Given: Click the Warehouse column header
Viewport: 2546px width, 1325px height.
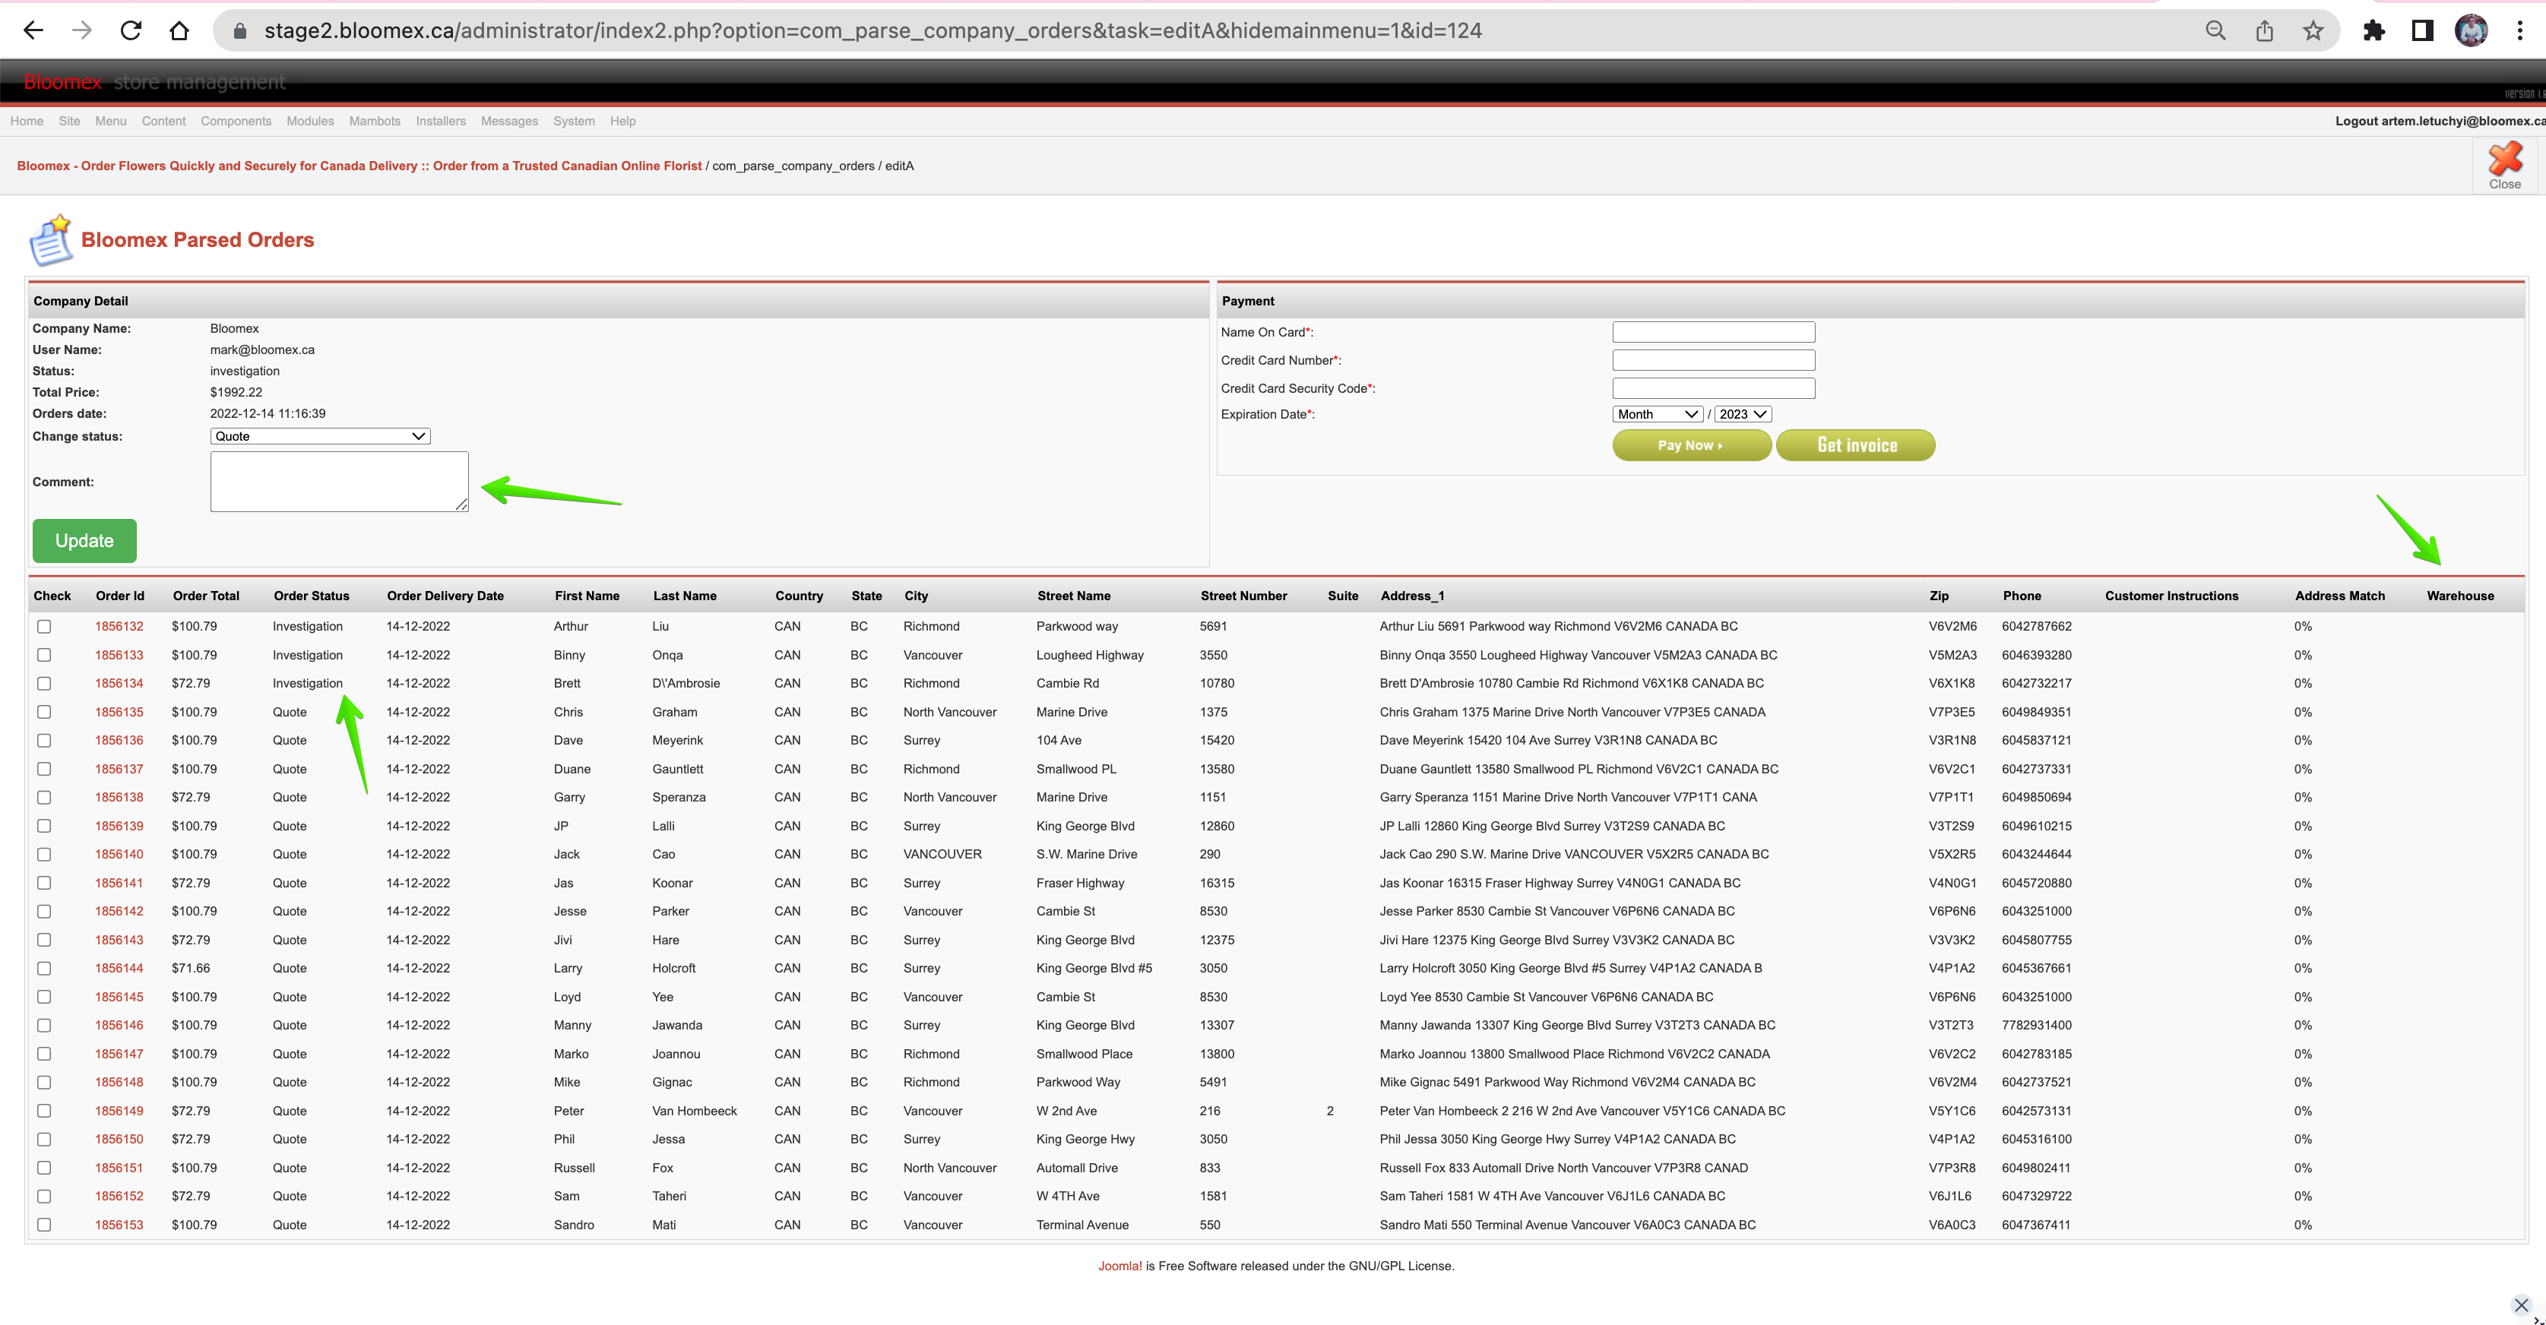Looking at the screenshot, I should (2460, 596).
